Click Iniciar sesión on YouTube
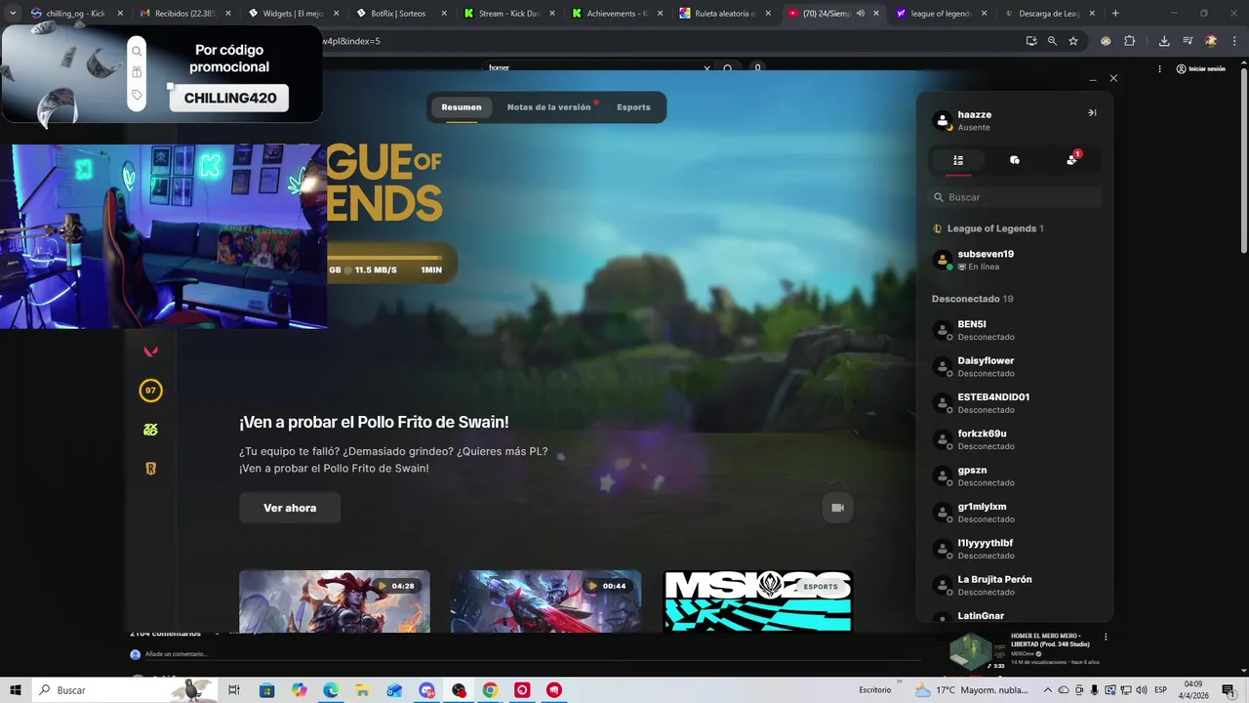The image size is (1249, 703). (1200, 68)
